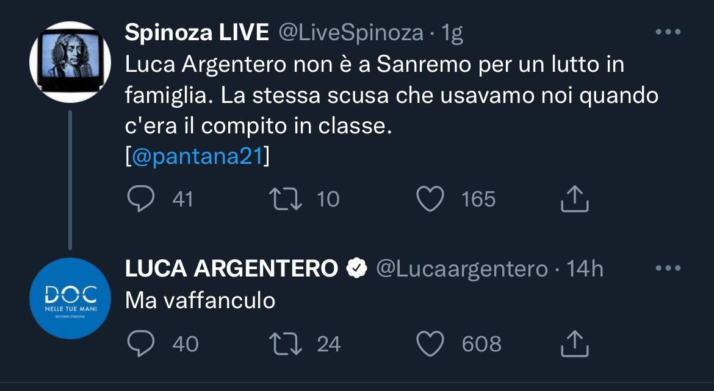Retweet the Spinoza LIVE tweet

(x=286, y=199)
